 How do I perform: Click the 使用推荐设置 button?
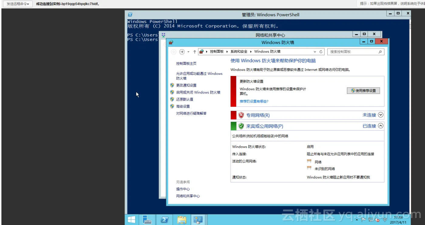tap(363, 91)
